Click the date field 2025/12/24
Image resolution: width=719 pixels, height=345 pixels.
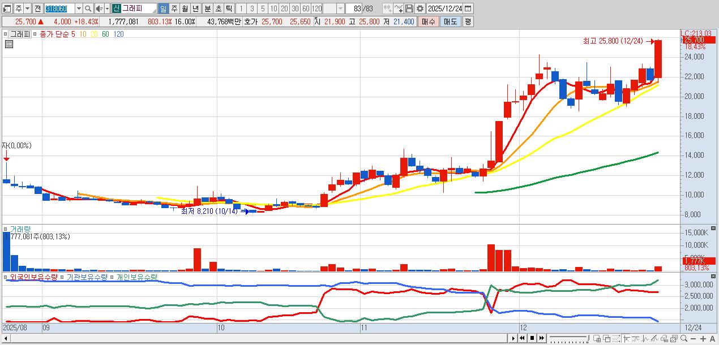point(444,8)
